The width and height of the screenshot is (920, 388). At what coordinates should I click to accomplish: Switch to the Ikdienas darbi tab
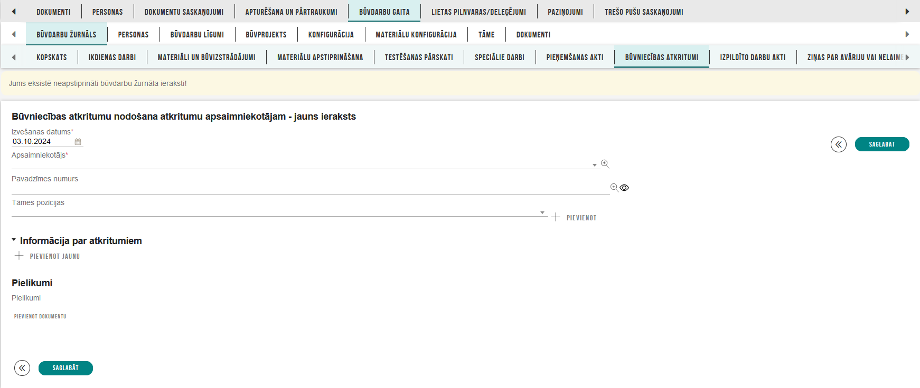(x=112, y=57)
